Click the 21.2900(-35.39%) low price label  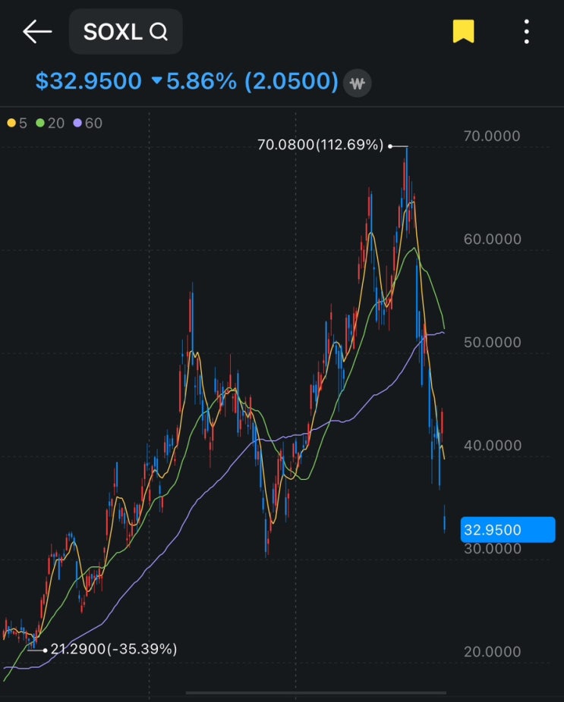coord(114,649)
